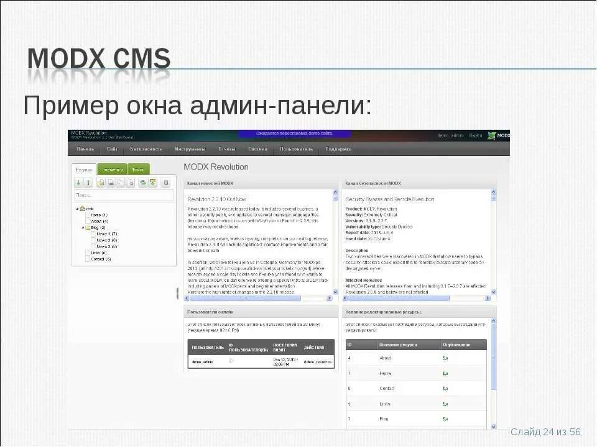This screenshot has width=597, height=447.
Task: Click the Refresh tree toolbar icon
Action: click(x=143, y=183)
